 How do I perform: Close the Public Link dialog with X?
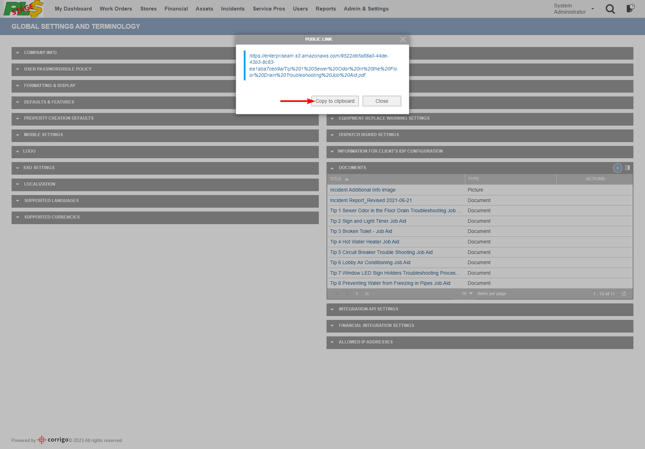click(403, 39)
